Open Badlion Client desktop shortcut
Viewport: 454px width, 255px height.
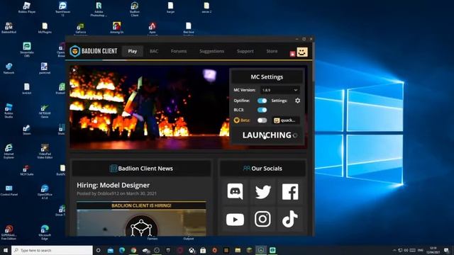click(135, 9)
